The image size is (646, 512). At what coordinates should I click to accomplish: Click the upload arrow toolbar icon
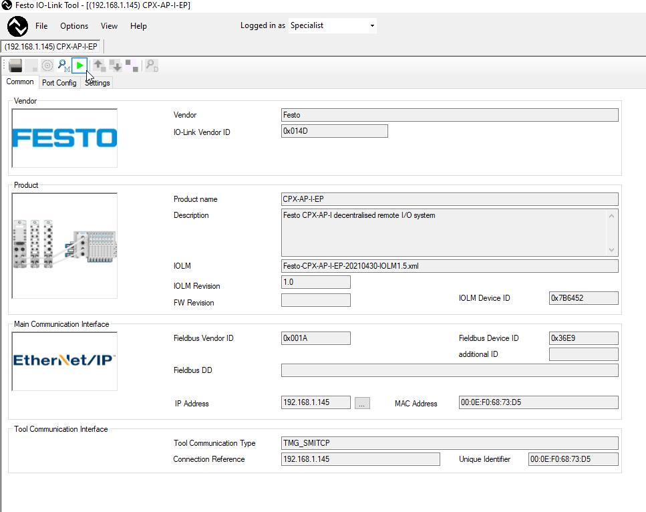99,66
